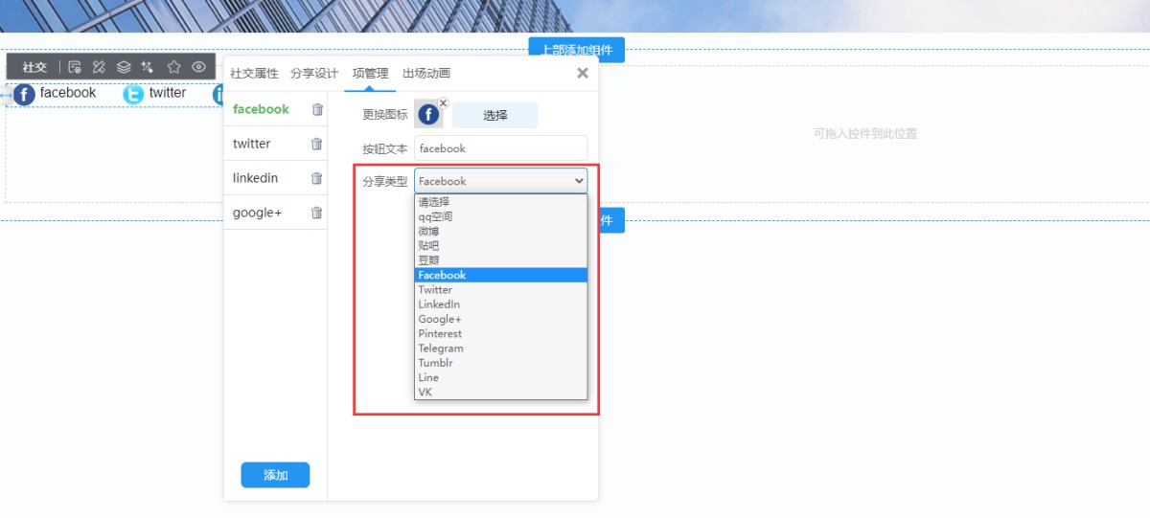Choose VK in the share type list

(x=501, y=392)
